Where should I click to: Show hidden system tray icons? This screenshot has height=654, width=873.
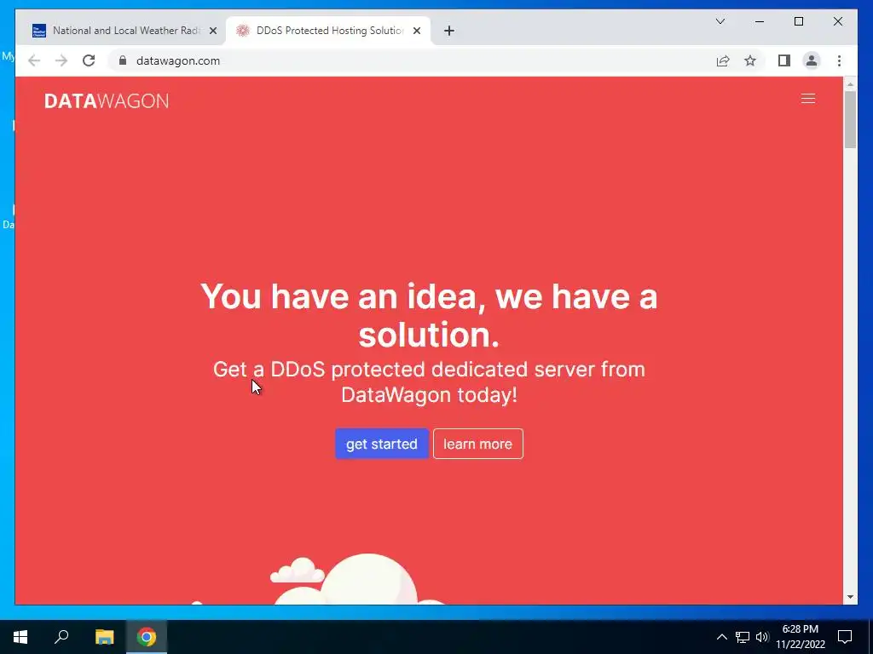tap(721, 637)
